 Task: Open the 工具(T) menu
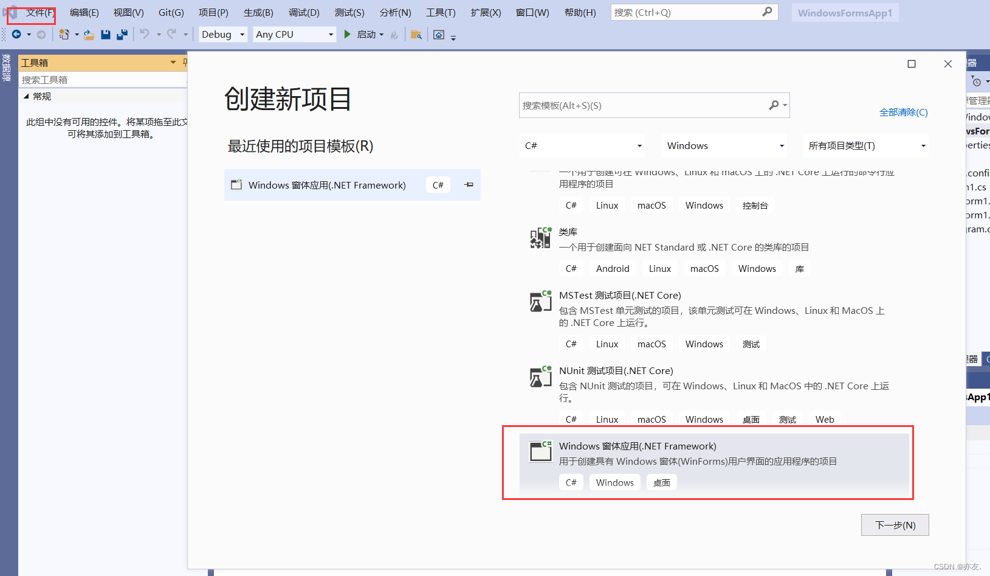(441, 12)
